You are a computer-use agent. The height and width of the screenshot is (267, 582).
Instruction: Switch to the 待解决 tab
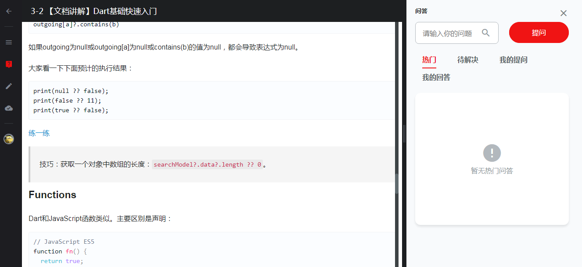[x=468, y=60]
